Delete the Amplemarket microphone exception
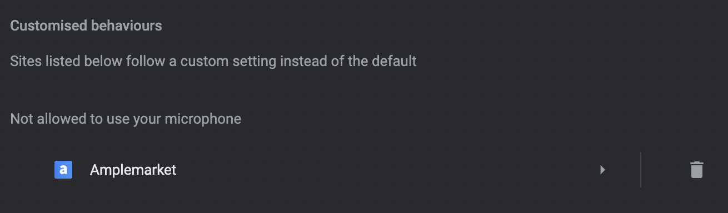This screenshot has height=213, width=728. [x=696, y=170]
